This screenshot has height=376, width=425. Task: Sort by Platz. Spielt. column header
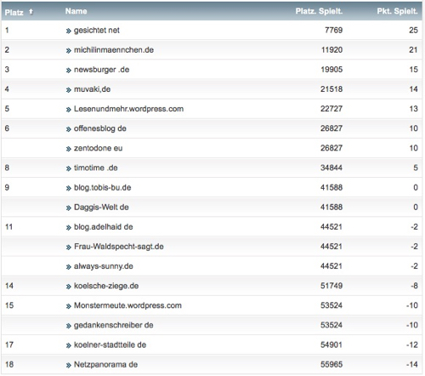tap(319, 11)
